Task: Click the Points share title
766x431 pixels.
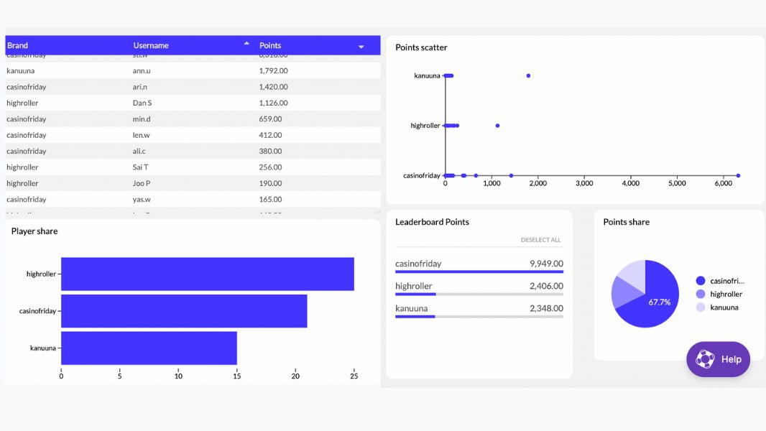Action: pos(627,222)
